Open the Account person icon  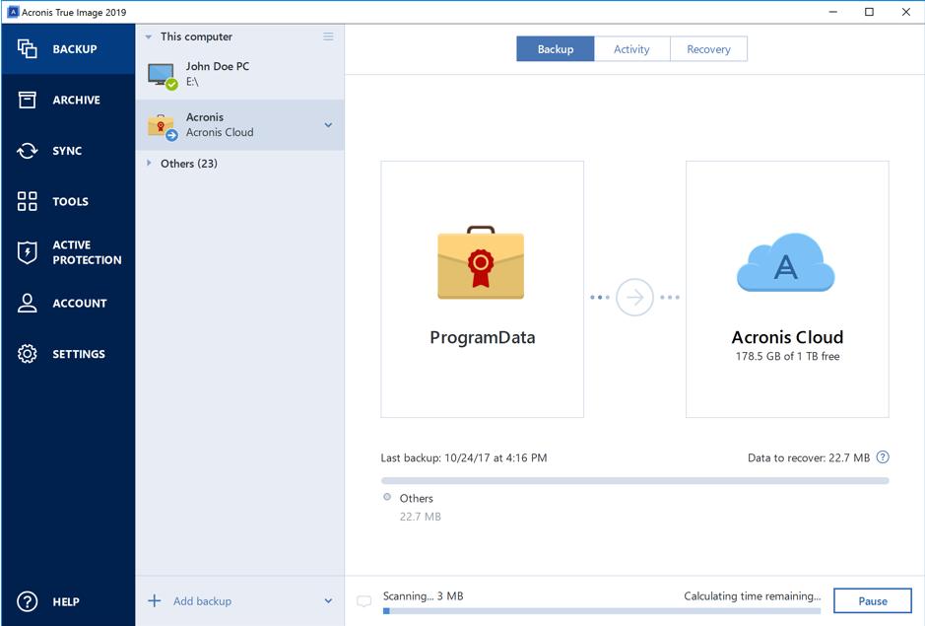[28, 304]
